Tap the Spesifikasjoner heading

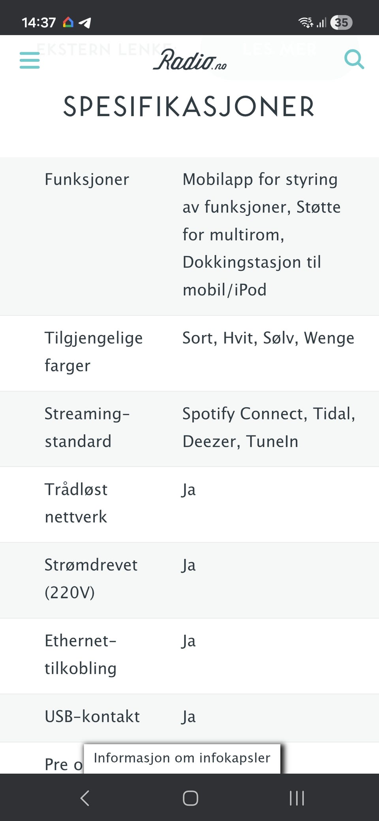tap(189, 107)
